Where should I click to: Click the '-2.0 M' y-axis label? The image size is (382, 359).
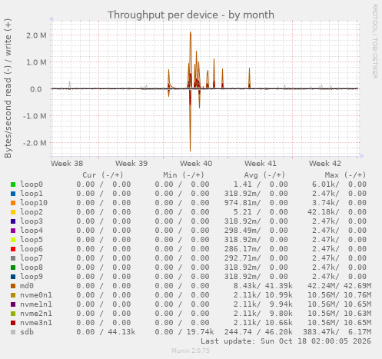tap(35, 143)
